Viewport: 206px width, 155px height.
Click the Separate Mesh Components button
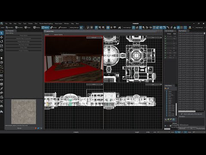[x=24, y=38]
